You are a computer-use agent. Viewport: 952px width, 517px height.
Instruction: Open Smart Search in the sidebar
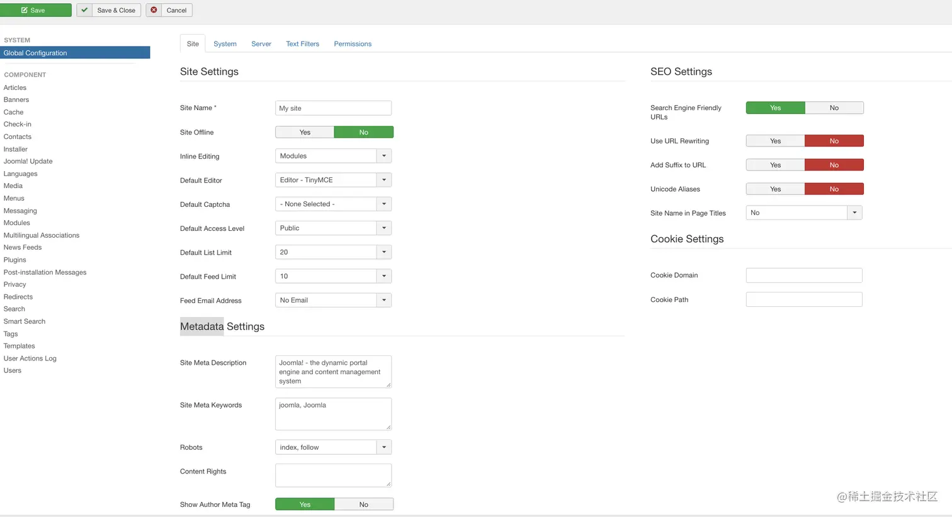coord(25,321)
